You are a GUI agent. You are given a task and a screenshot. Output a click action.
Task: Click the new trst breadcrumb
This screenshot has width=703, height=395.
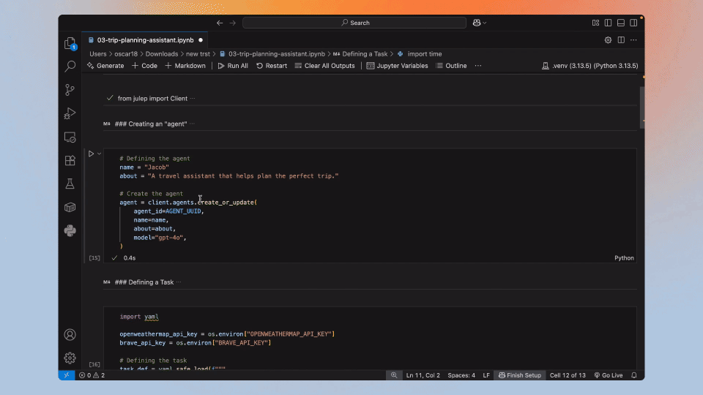[198, 53]
